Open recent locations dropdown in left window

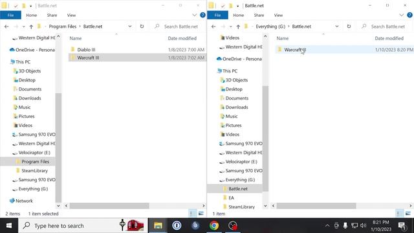(23, 27)
